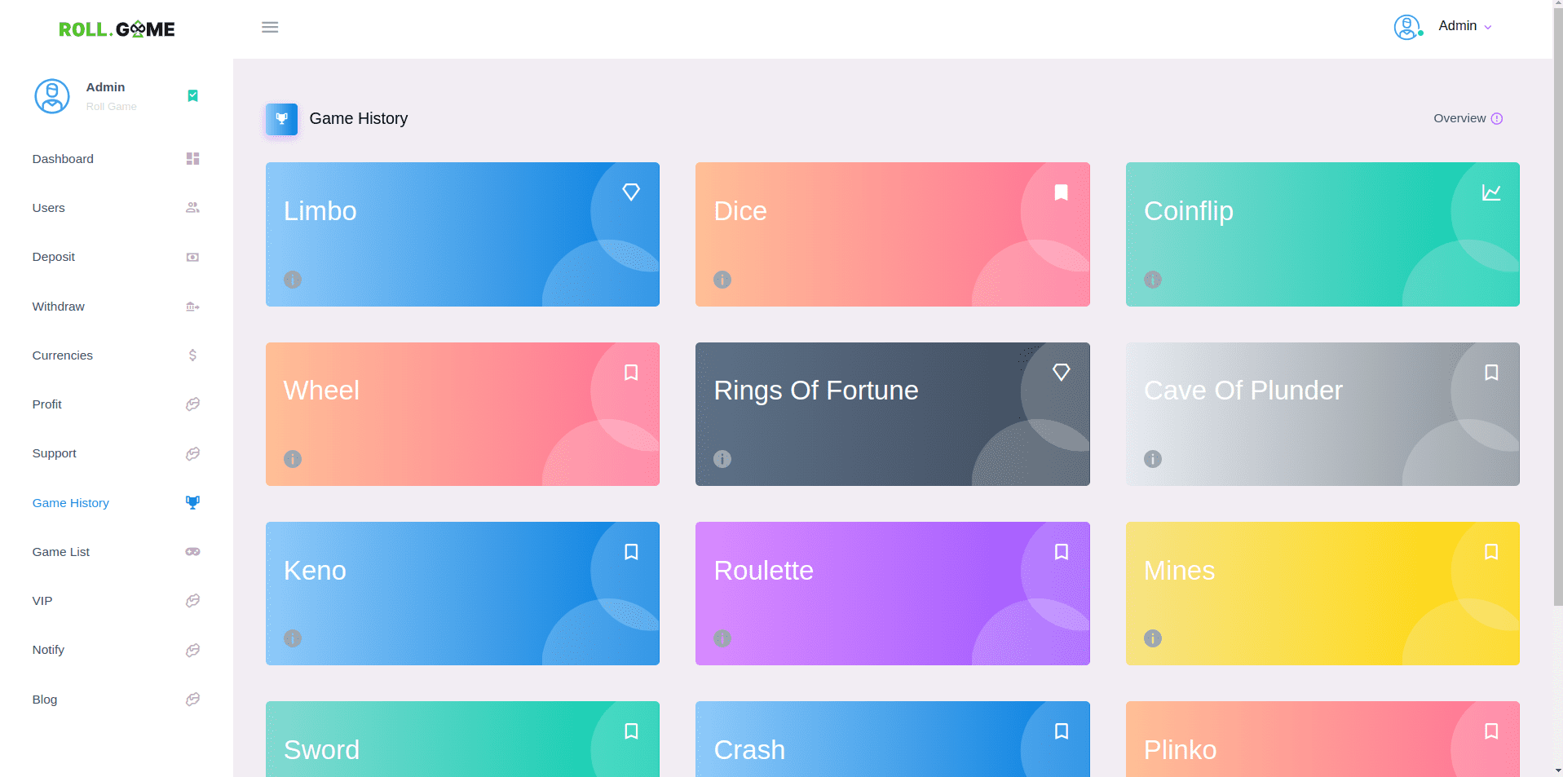
Task: Toggle the bookmark on Dice card
Action: [1061, 192]
